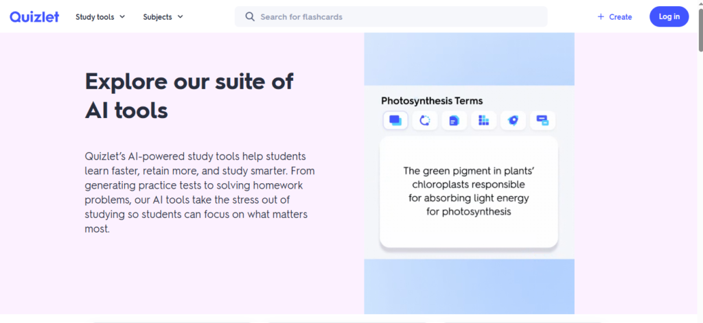Open the Study tools dropdown menu
The width and height of the screenshot is (703, 323).
(x=100, y=17)
